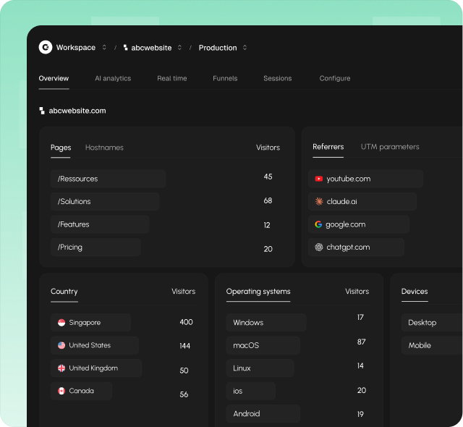This screenshot has height=427, width=463.
Task: Select the ios operating system row
Action: tap(251, 391)
